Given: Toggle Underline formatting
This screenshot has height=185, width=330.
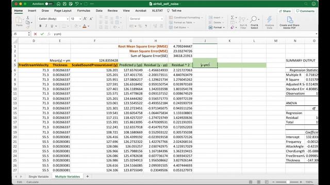Looking at the screenshot, I should click(x=52, y=26).
